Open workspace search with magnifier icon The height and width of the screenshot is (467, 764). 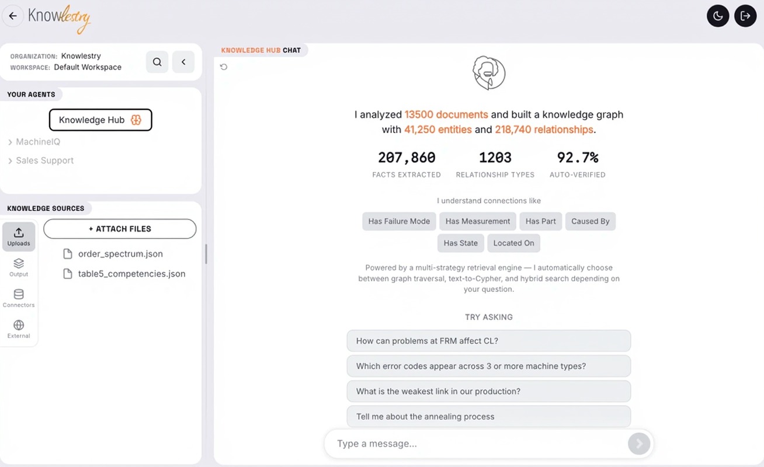click(157, 62)
